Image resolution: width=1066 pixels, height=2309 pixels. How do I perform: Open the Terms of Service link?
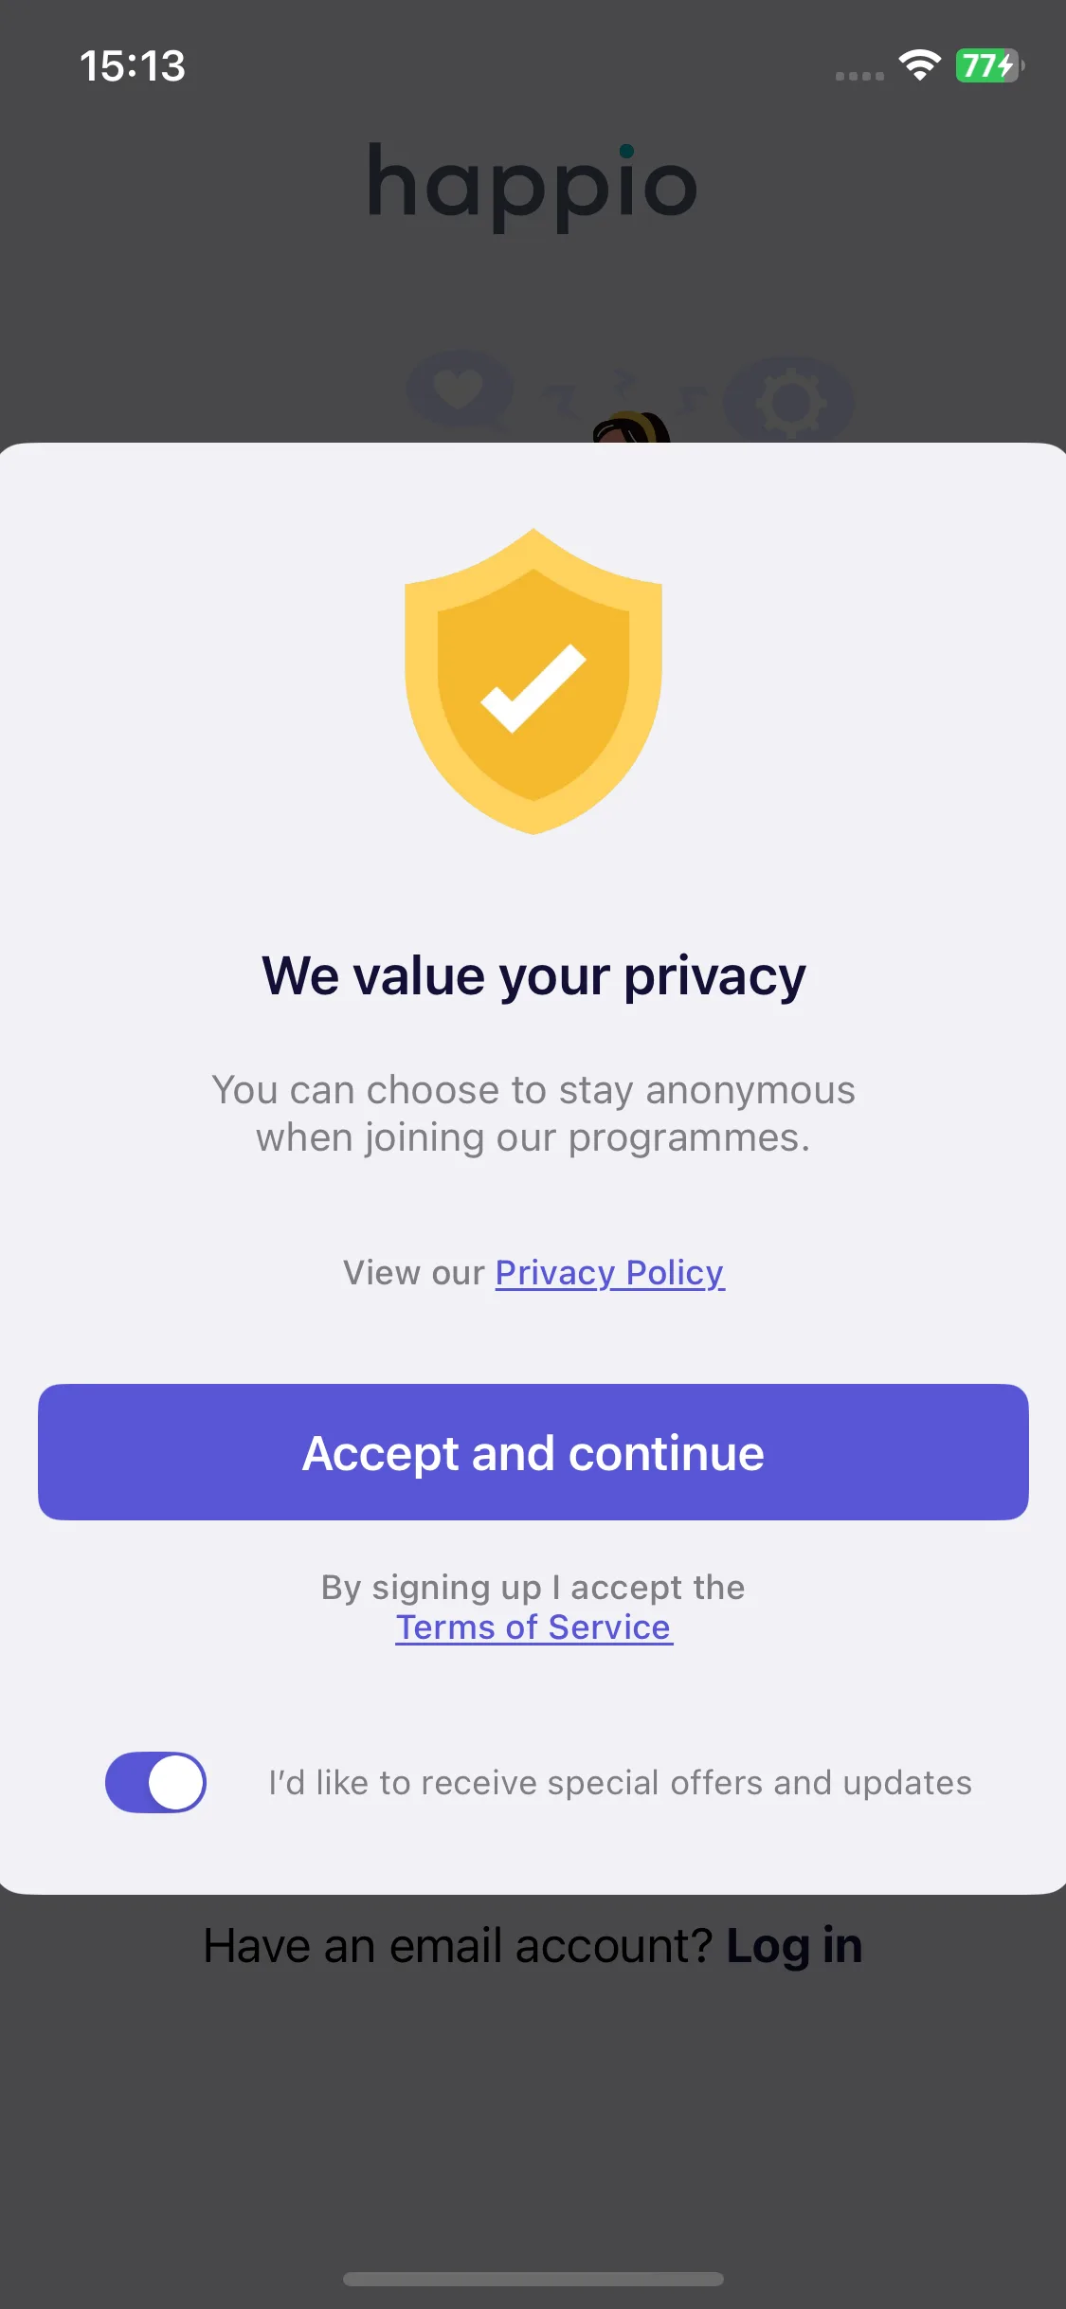[x=533, y=1627]
